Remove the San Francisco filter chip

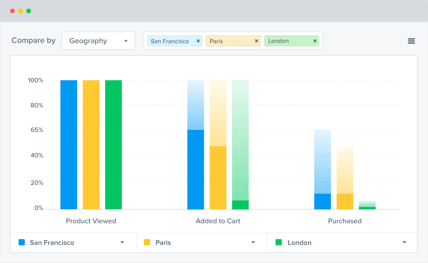tap(198, 41)
